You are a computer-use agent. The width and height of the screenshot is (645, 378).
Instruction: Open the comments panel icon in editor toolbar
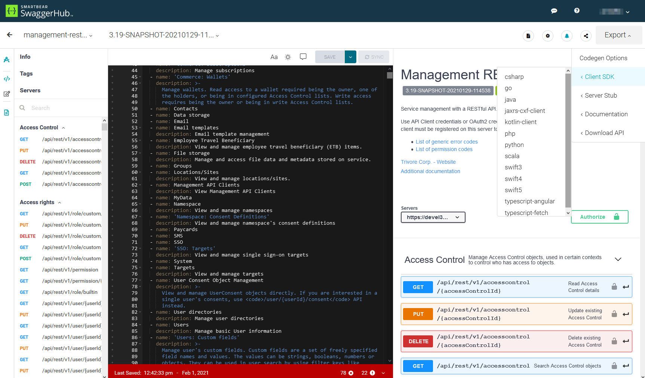pos(303,57)
